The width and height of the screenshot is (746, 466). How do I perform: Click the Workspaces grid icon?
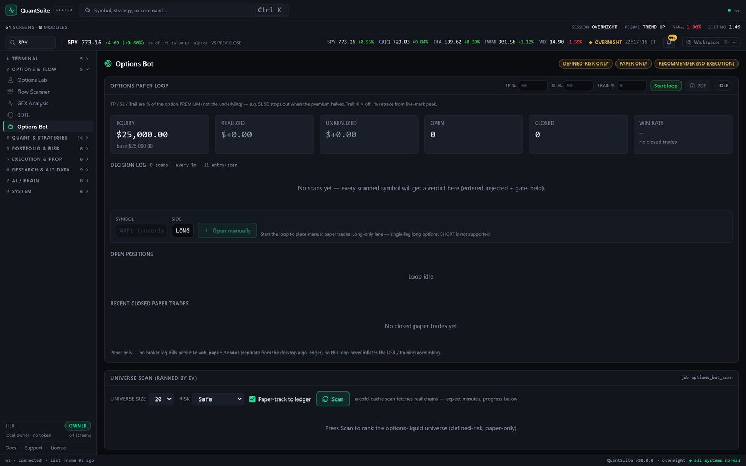pyautogui.click(x=689, y=42)
